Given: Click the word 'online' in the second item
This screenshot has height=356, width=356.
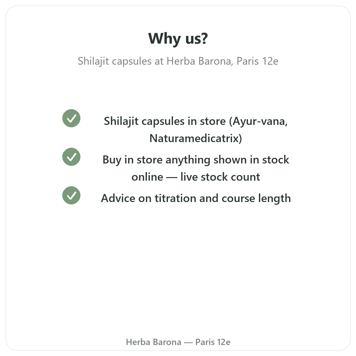Looking at the screenshot, I should click(x=147, y=177).
